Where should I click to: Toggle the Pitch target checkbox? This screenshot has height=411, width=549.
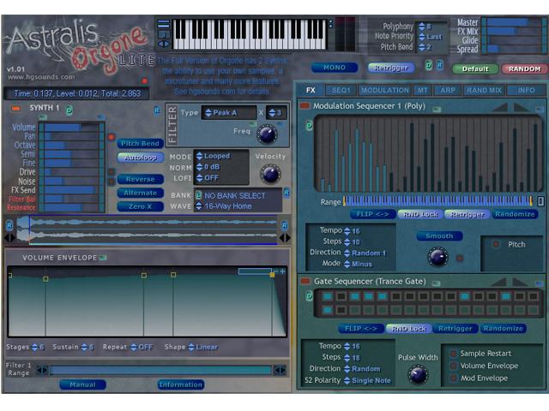pyautogui.click(x=495, y=244)
